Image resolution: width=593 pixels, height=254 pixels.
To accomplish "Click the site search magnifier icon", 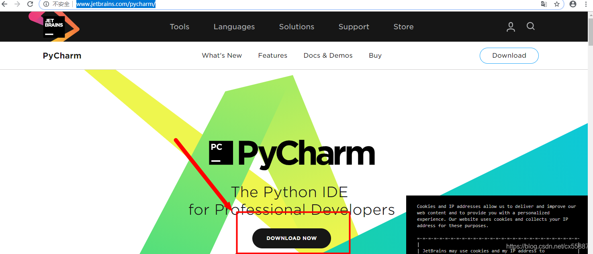I will [531, 26].
